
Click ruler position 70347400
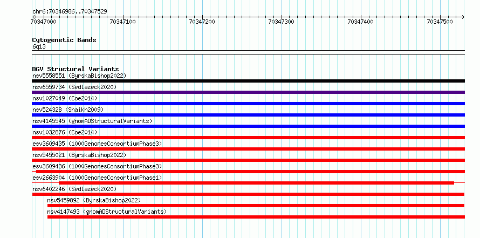(x=361, y=22)
